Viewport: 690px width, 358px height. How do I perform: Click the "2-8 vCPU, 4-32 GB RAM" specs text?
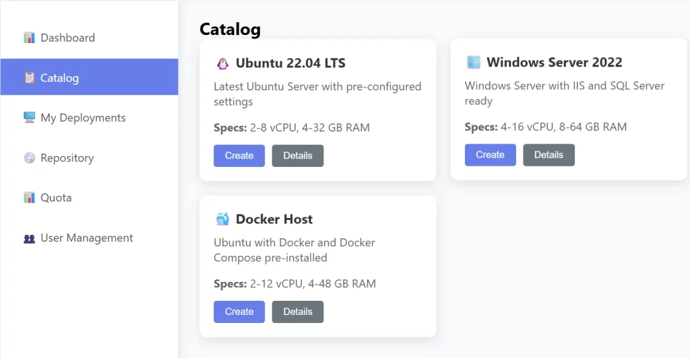point(310,128)
